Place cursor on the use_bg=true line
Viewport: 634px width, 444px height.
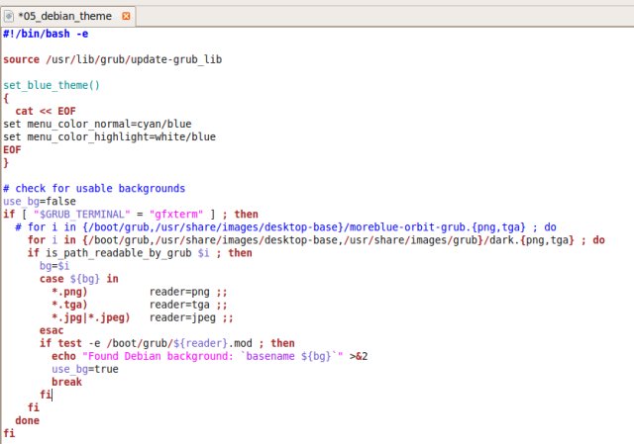tap(84, 368)
